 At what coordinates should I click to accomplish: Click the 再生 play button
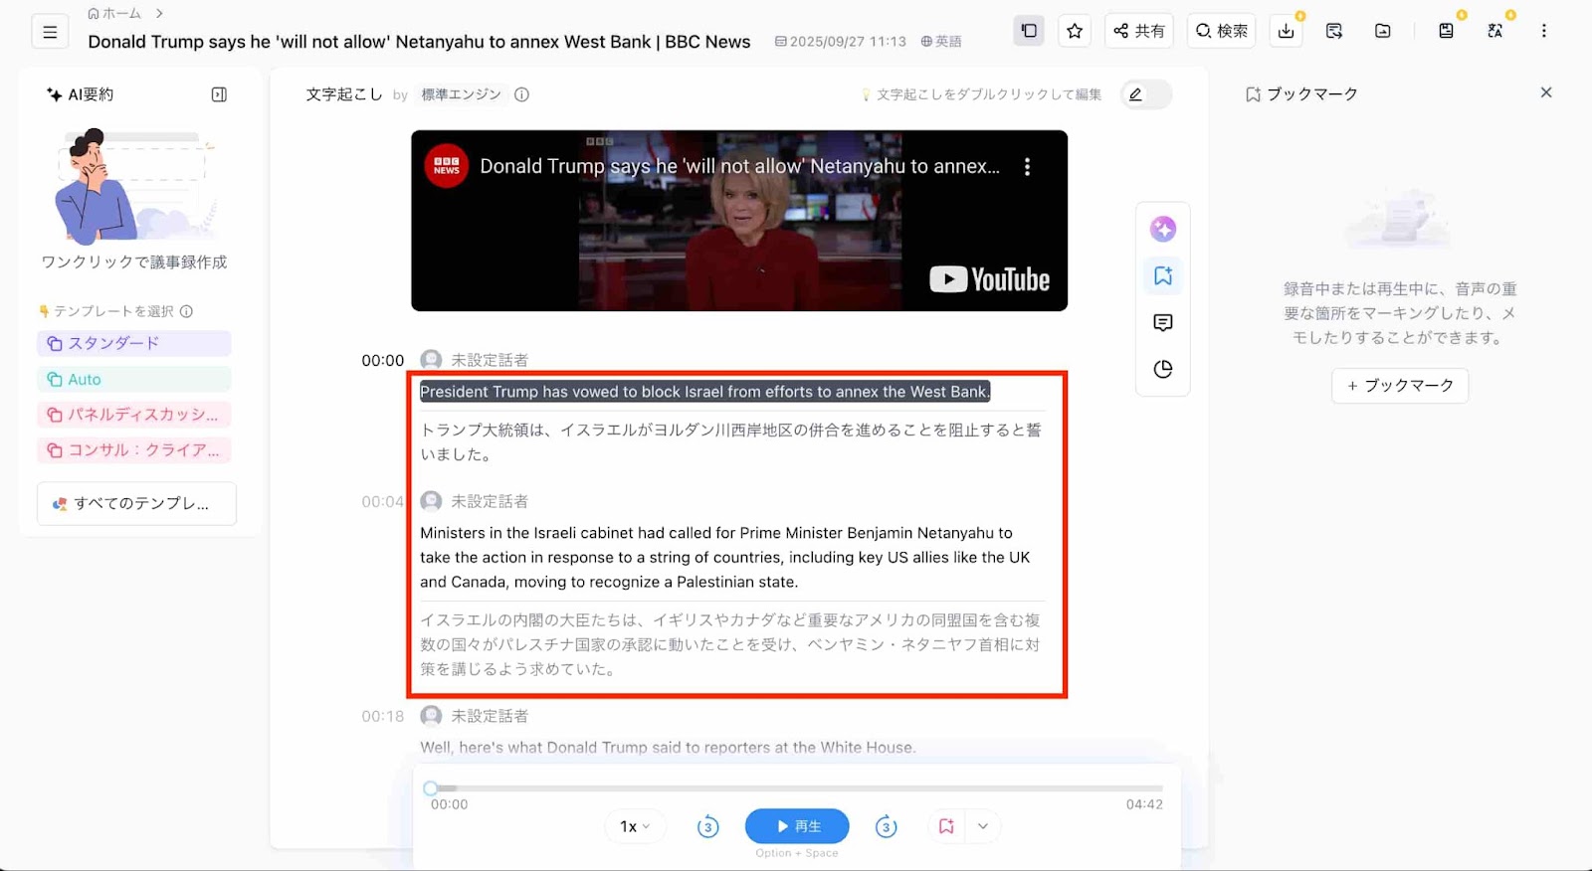(797, 826)
